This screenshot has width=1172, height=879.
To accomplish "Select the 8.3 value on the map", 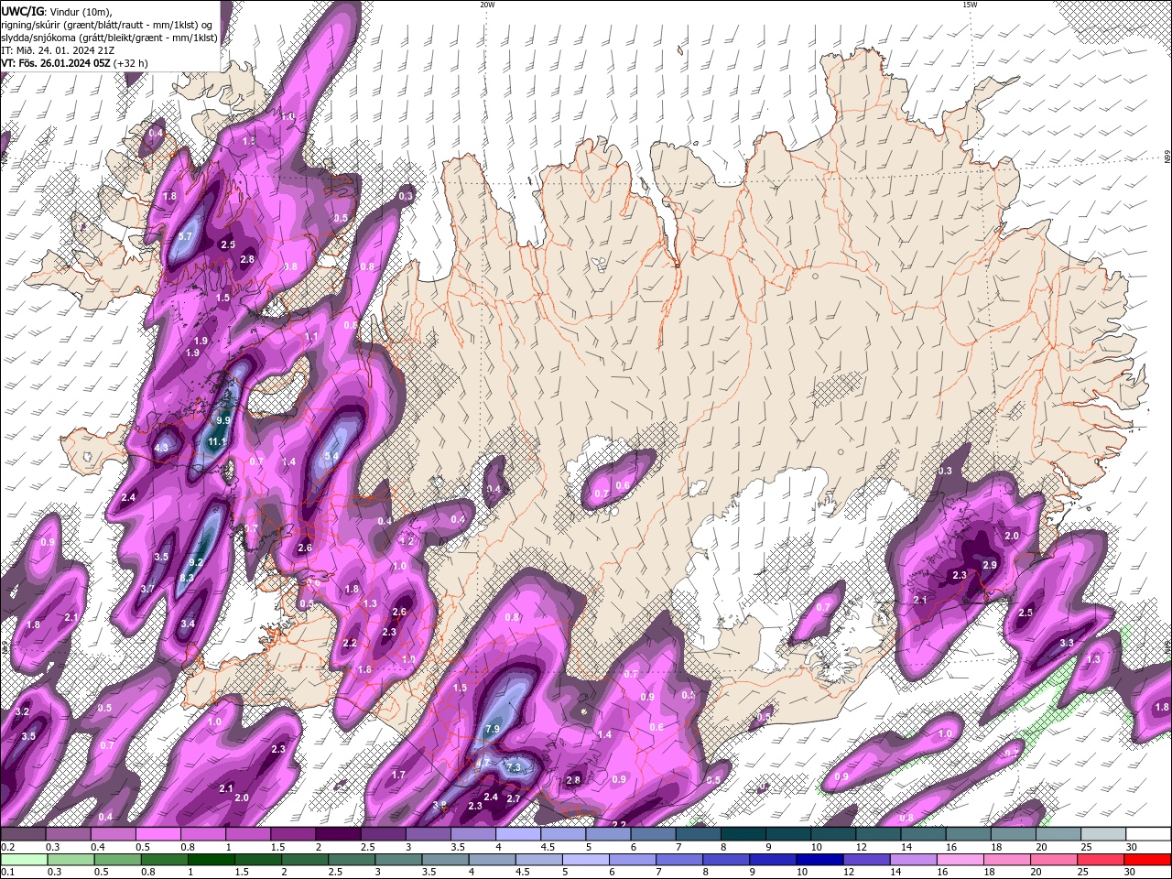I will 187,578.
